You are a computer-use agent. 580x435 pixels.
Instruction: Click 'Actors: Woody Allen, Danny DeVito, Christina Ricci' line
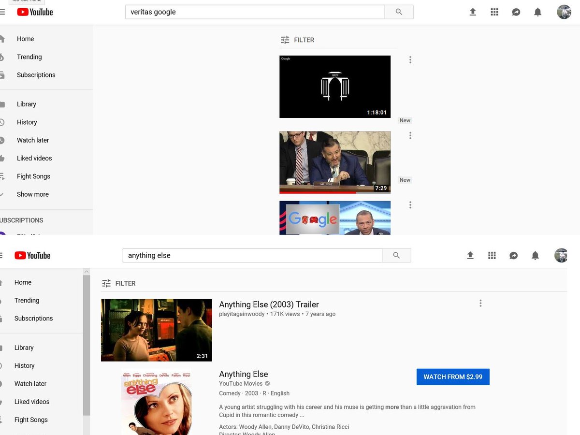click(x=284, y=427)
